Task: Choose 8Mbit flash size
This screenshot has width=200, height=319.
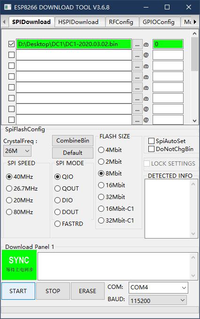Action: (x=101, y=173)
